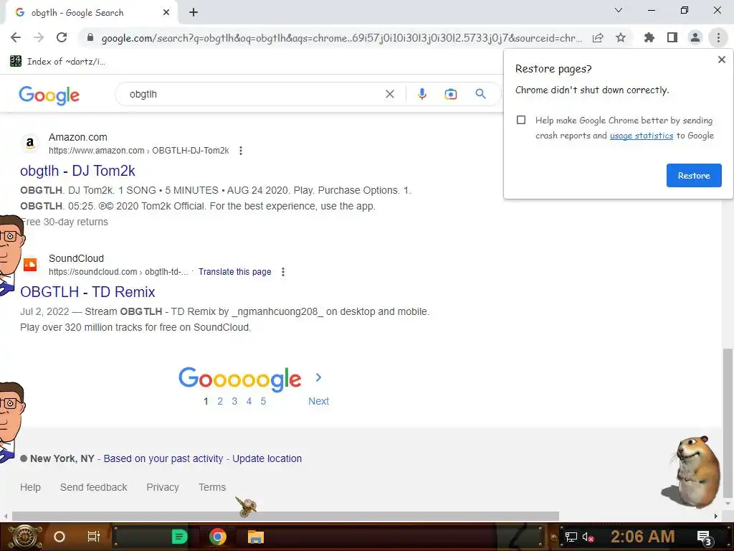Viewport: 734px width, 551px height.
Task: Open Task View in taskbar
Action: click(x=94, y=537)
